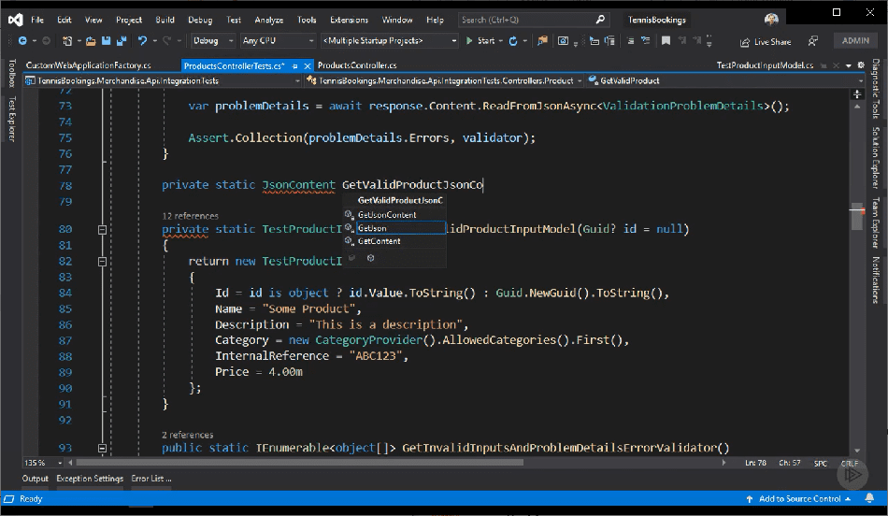
Task: Click the cube filter icon in IntelliSense popup
Action: pyautogui.click(x=370, y=258)
